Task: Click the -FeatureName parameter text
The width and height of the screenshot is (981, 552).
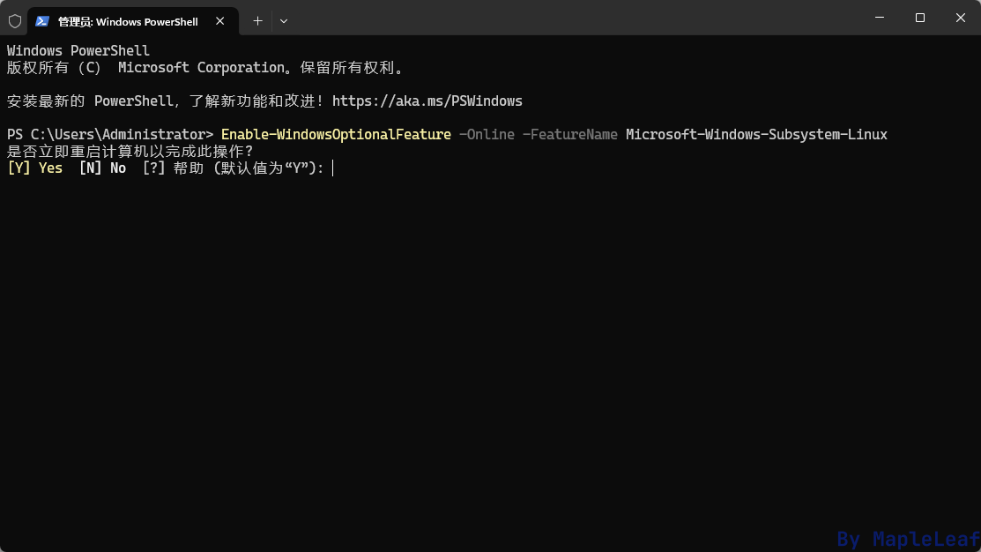Action: point(570,135)
